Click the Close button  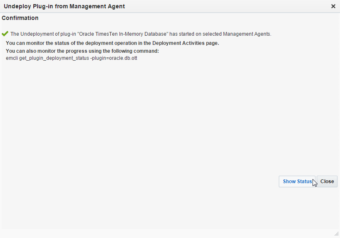click(327, 182)
